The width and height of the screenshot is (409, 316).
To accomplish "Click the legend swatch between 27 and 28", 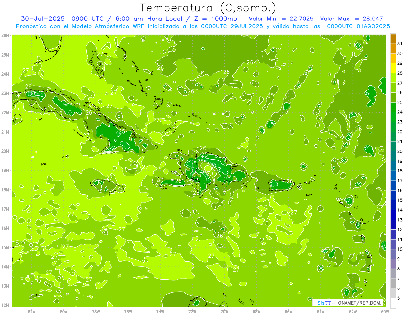I will 393,78.
